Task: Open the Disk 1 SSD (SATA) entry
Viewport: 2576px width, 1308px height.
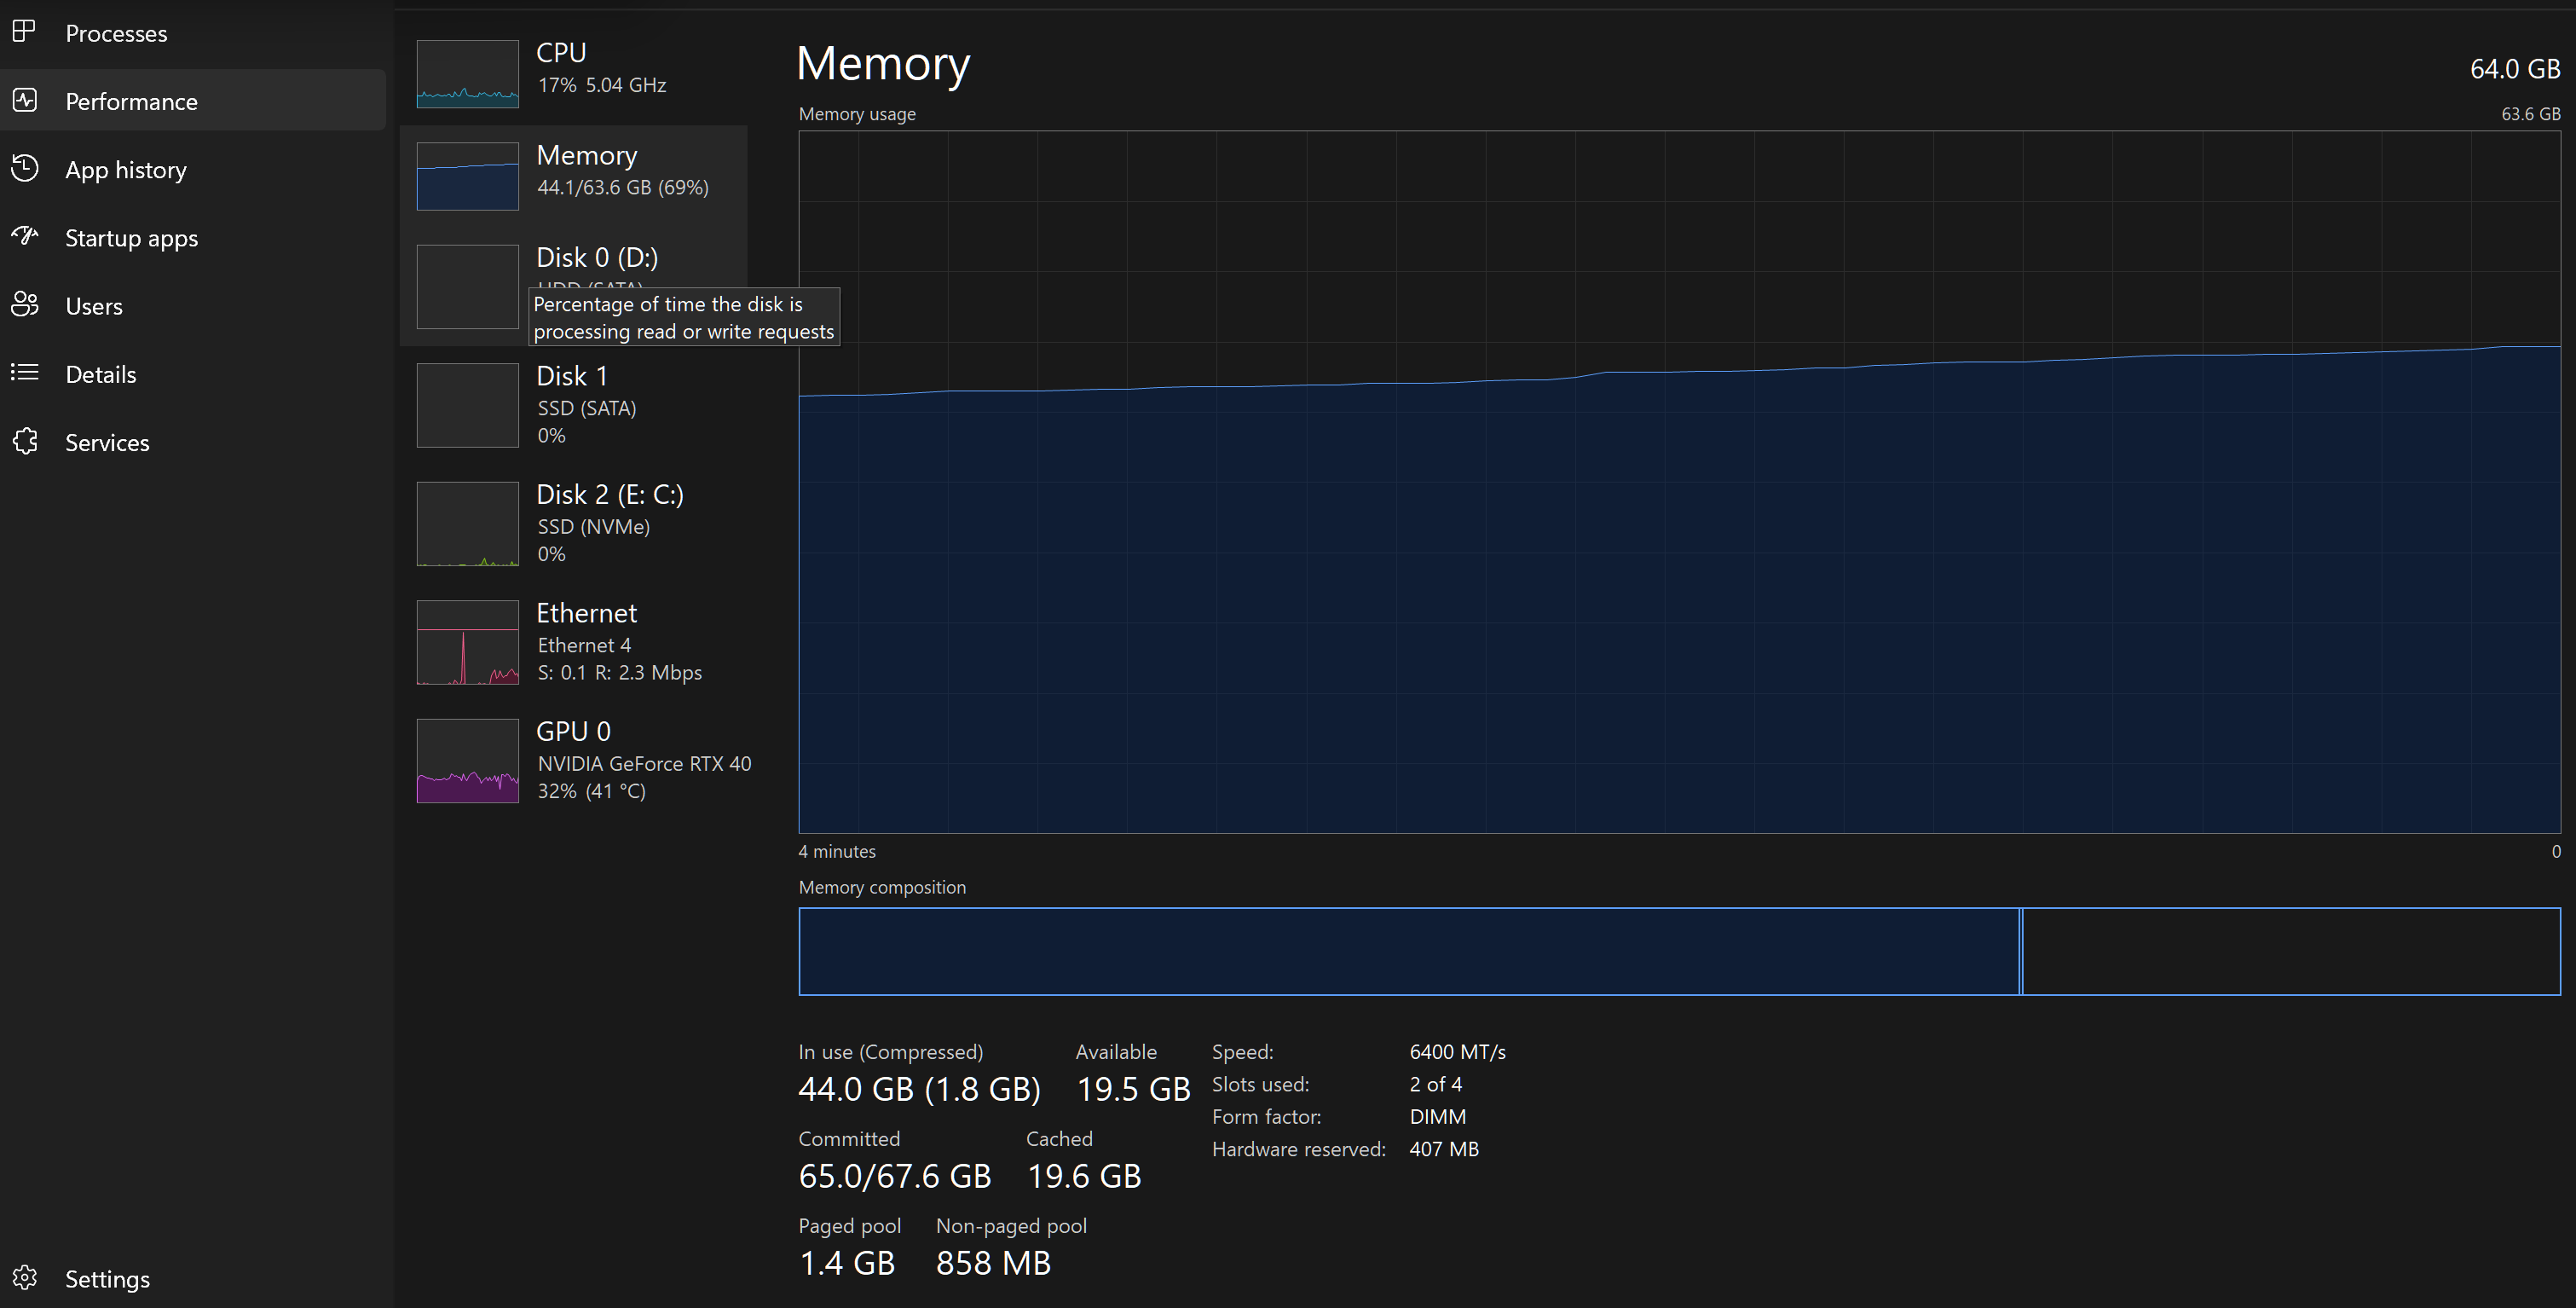Action: [586, 405]
